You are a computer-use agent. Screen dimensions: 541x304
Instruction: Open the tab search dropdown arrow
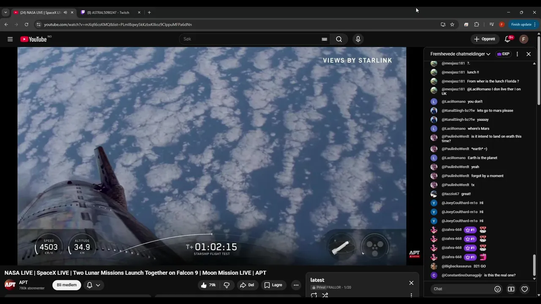5,13
